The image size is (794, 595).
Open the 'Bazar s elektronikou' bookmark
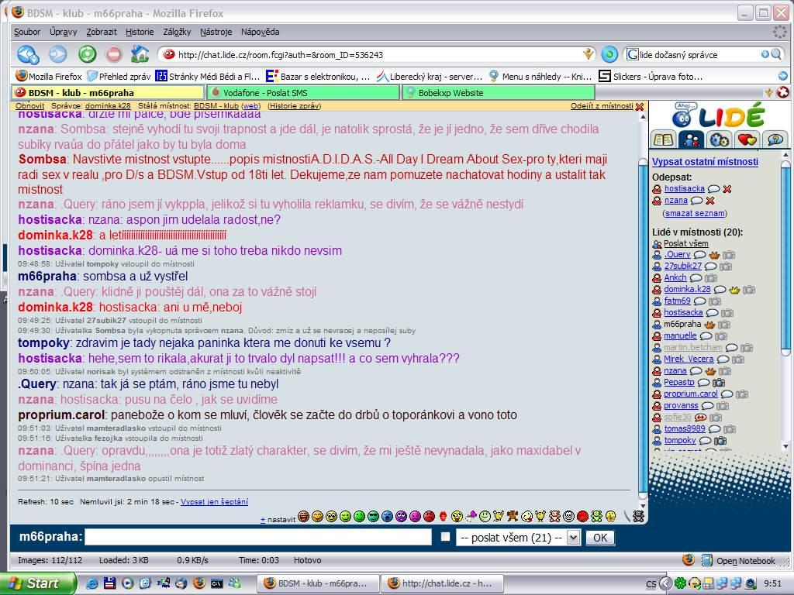coord(318,77)
